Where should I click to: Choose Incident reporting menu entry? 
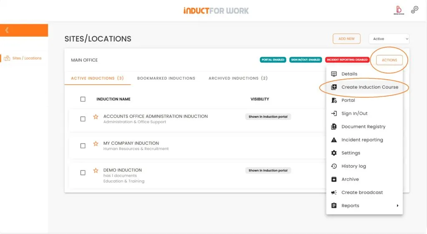point(364,140)
